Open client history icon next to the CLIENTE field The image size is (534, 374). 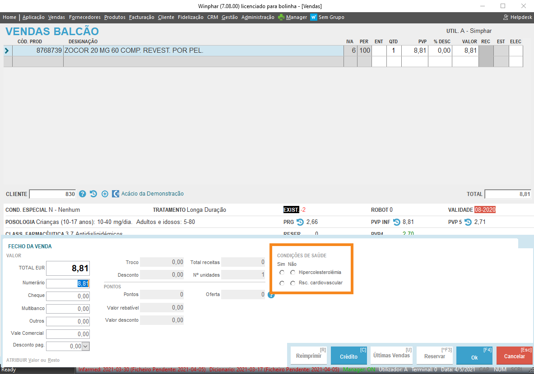coord(93,194)
